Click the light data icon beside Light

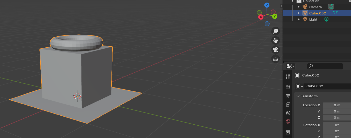pyautogui.click(x=327, y=19)
